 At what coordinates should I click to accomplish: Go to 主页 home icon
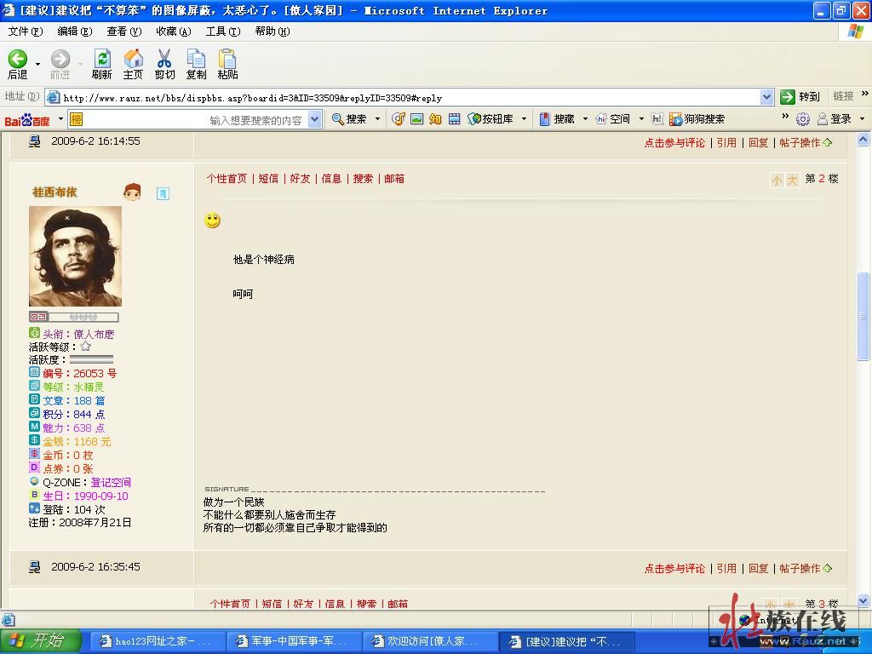click(134, 60)
